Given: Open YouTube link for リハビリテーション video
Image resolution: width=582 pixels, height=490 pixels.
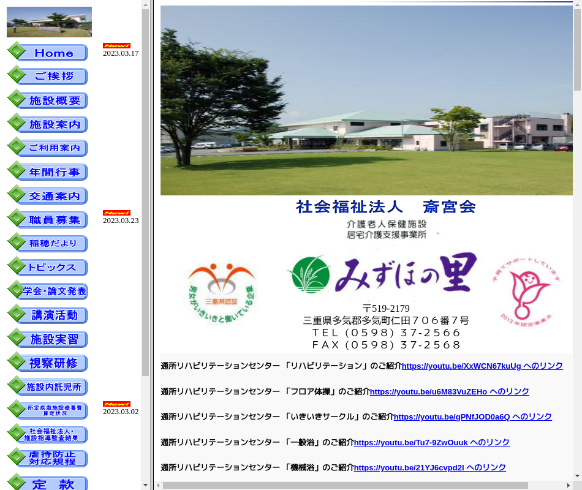Looking at the screenshot, I should pyautogui.click(x=482, y=366).
